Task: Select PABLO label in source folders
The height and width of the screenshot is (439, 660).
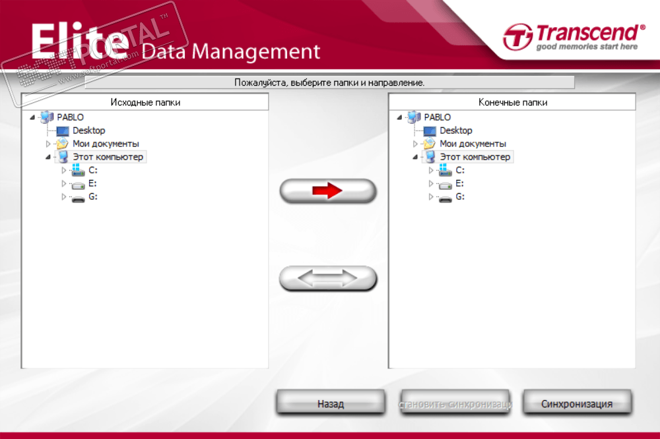Action: (71, 117)
